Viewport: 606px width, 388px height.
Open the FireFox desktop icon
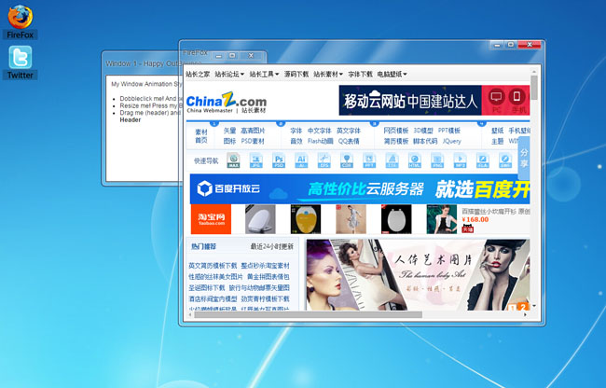[20, 19]
